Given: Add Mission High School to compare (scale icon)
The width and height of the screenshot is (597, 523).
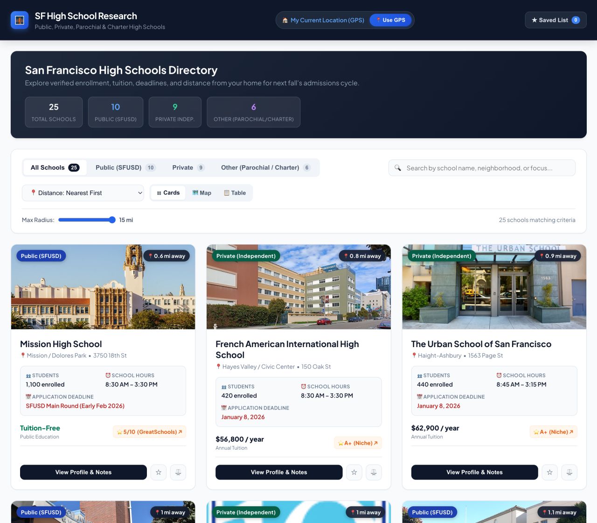Looking at the screenshot, I should click(178, 472).
